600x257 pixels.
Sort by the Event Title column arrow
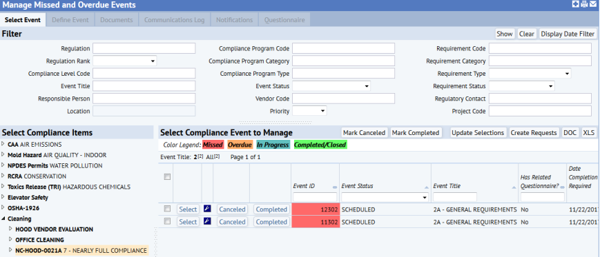[x=513, y=187]
